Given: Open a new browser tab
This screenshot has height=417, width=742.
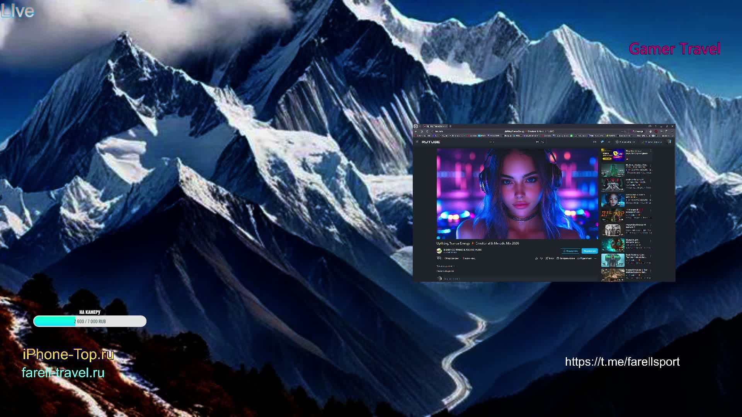Looking at the screenshot, I should [x=450, y=126].
